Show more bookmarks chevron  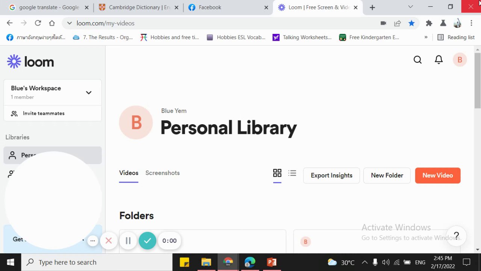pos(426,37)
